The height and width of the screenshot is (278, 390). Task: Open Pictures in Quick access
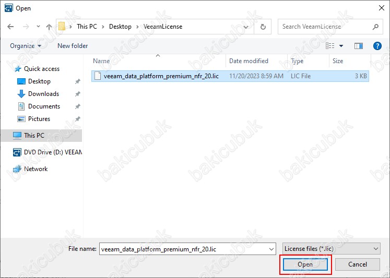[39, 119]
